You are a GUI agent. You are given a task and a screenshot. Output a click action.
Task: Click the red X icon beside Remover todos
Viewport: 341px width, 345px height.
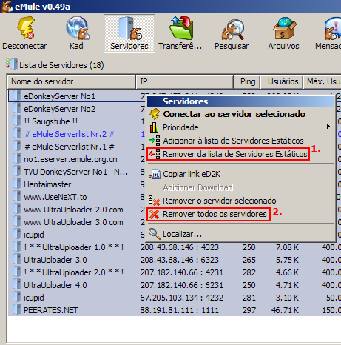click(155, 214)
